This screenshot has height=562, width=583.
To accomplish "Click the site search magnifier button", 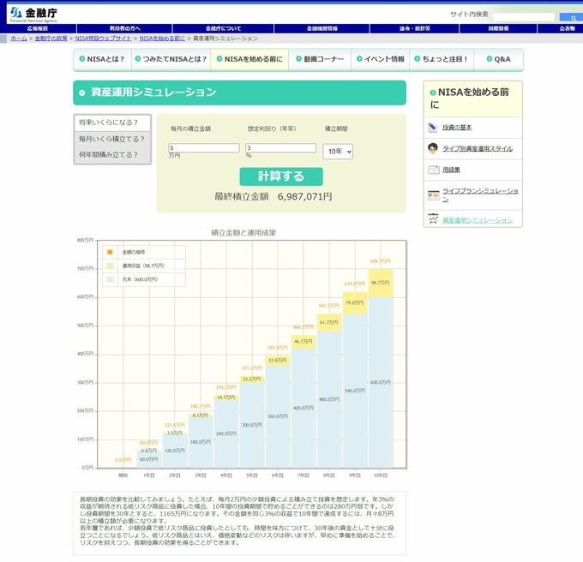I will (569, 17).
